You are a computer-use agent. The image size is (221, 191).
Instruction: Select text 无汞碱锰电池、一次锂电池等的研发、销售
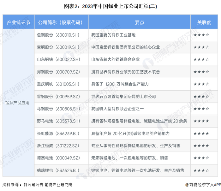[x=129, y=158]
